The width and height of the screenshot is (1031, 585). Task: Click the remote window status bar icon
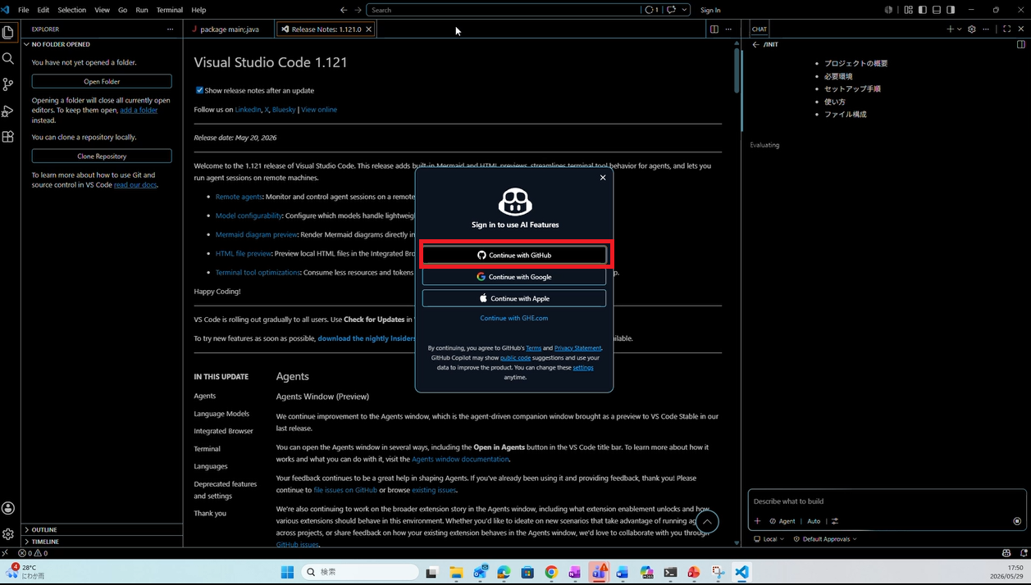point(5,553)
